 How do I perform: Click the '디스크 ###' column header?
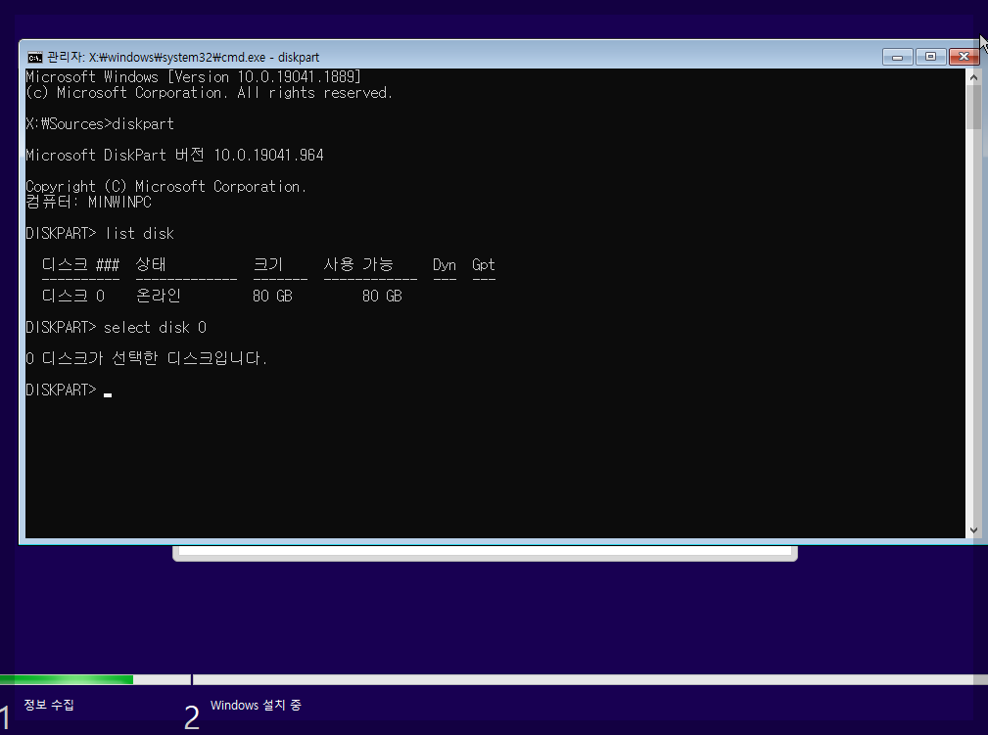(x=80, y=264)
